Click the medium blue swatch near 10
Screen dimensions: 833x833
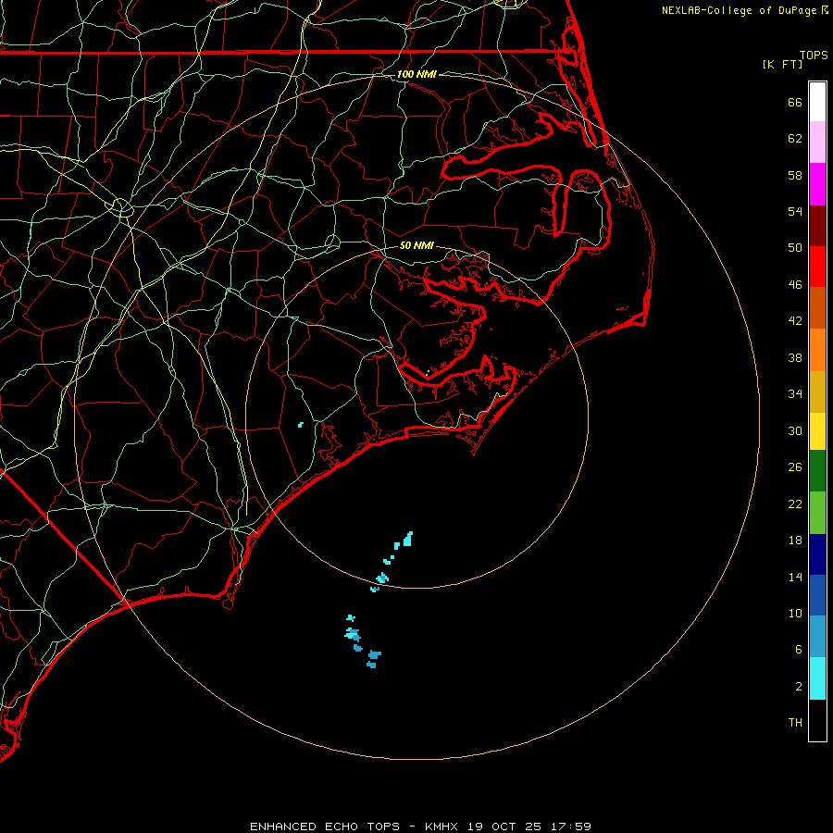pos(817,595)
